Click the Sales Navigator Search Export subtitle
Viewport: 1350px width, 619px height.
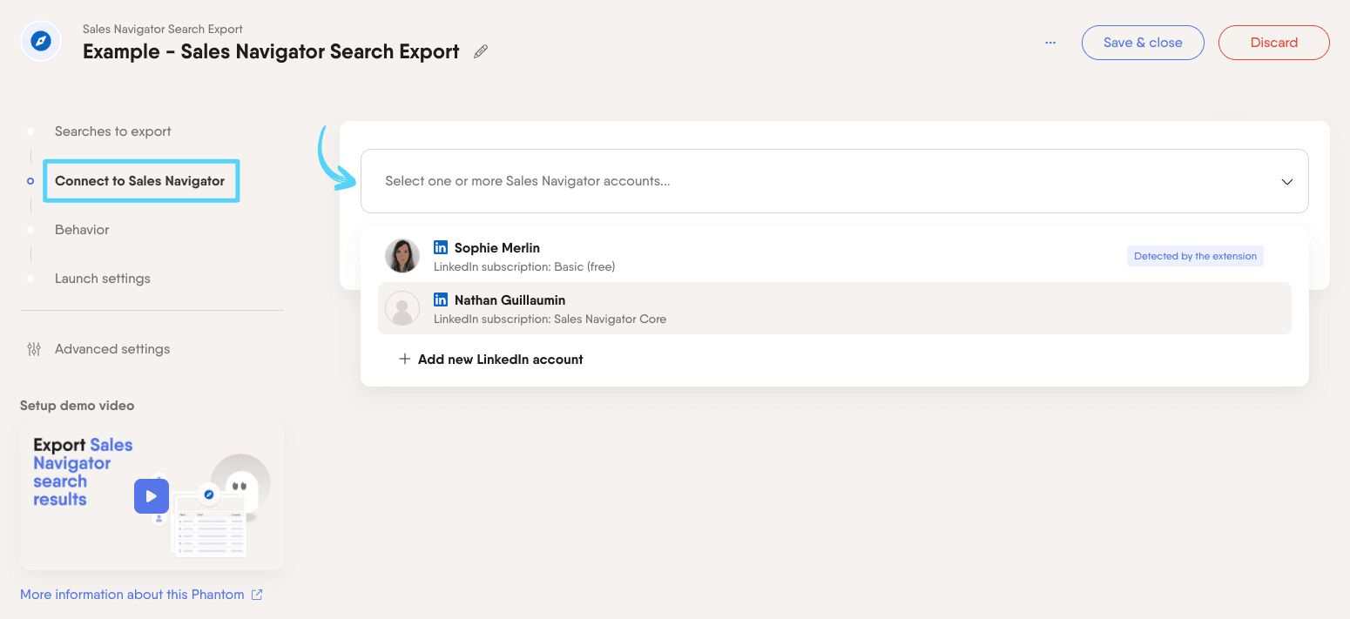(x=163, y=29)
